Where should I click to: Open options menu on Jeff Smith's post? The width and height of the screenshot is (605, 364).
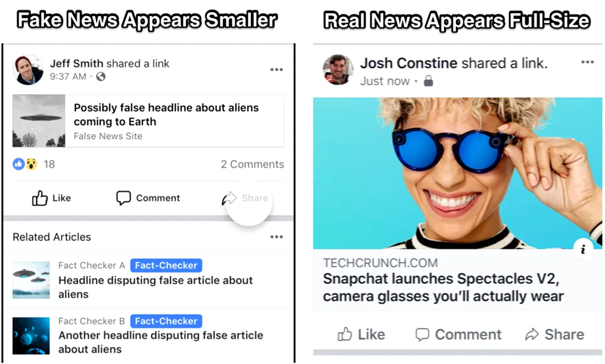[x=277, y=70]
